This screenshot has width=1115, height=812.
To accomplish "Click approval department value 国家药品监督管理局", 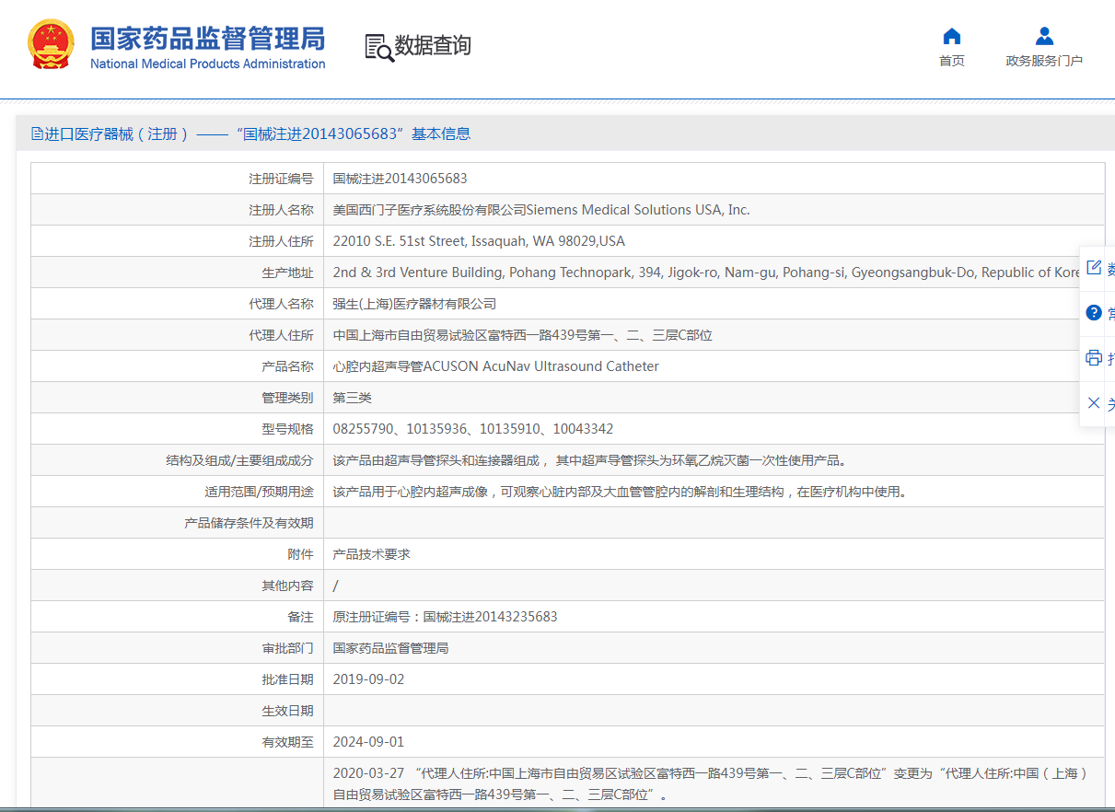I will [390, 648].
